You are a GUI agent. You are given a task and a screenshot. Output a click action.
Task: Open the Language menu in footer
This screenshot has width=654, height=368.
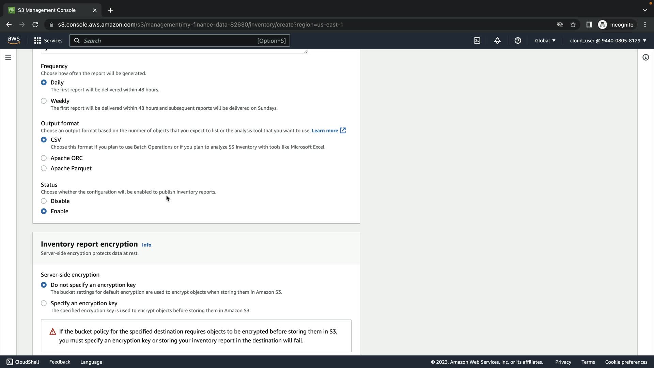(x=91, y=362)
